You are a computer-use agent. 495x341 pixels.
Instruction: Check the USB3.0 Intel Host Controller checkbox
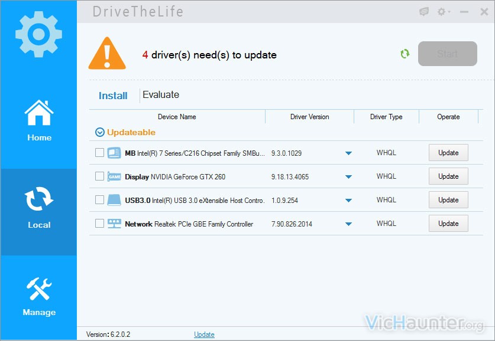[99, 199]
